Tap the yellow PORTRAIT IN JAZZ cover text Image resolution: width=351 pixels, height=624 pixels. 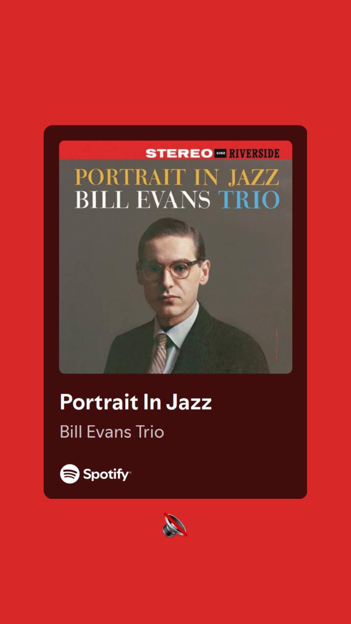click(177, 176)
